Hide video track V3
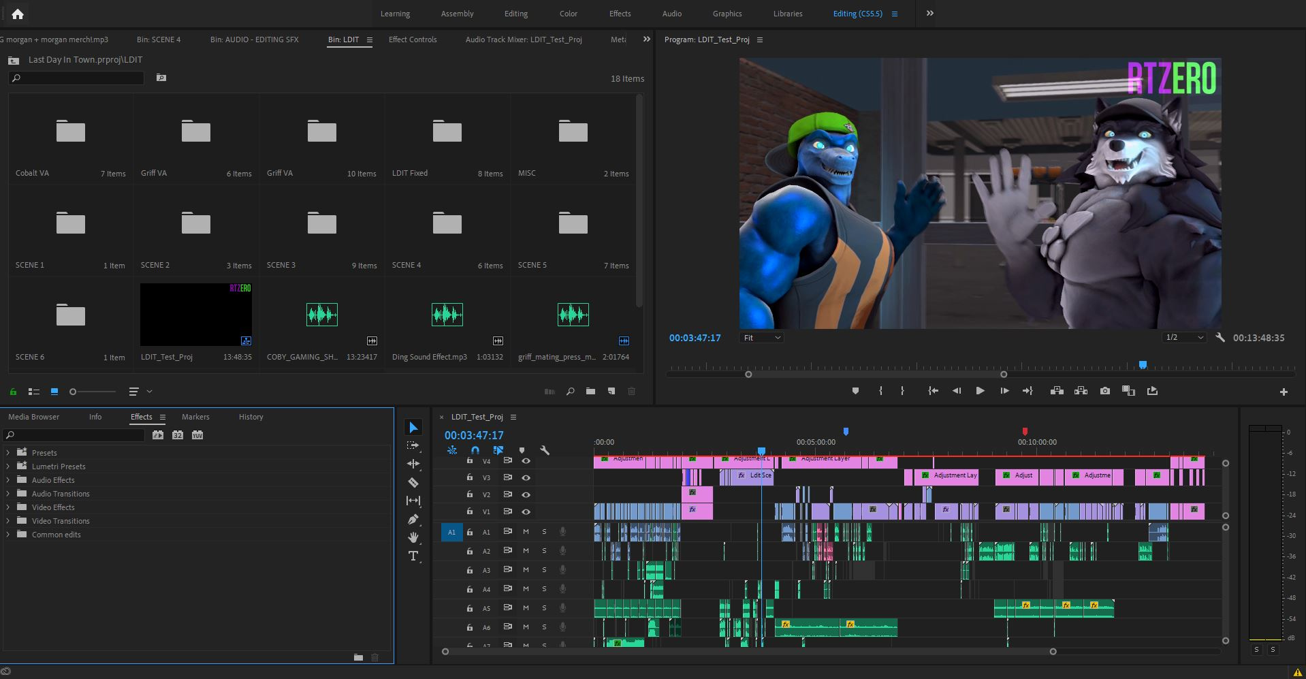Screen dimensions: 1306x679 [x=526, y=477]
